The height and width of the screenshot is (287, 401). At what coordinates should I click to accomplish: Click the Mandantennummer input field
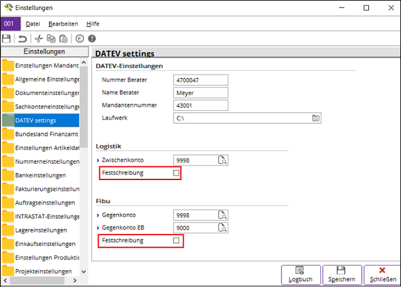click(x=200, y=105)
